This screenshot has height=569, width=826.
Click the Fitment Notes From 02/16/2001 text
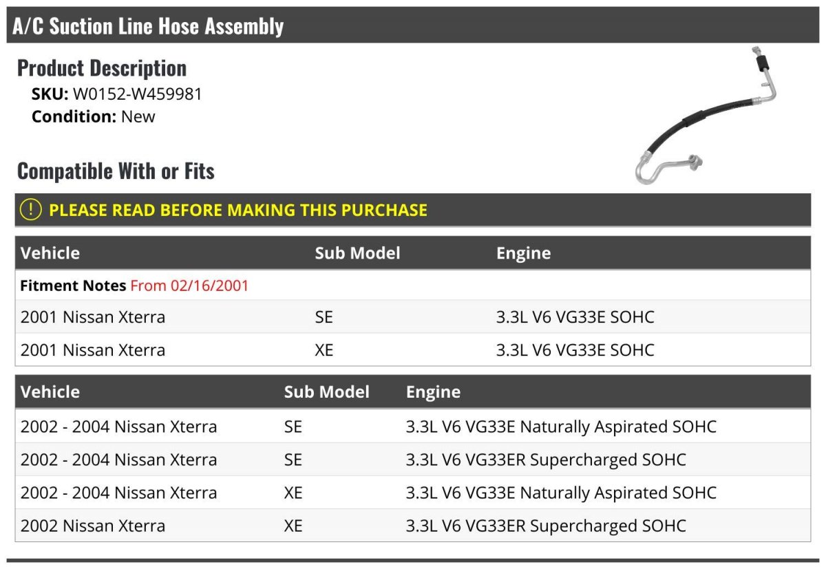point(134,286)
